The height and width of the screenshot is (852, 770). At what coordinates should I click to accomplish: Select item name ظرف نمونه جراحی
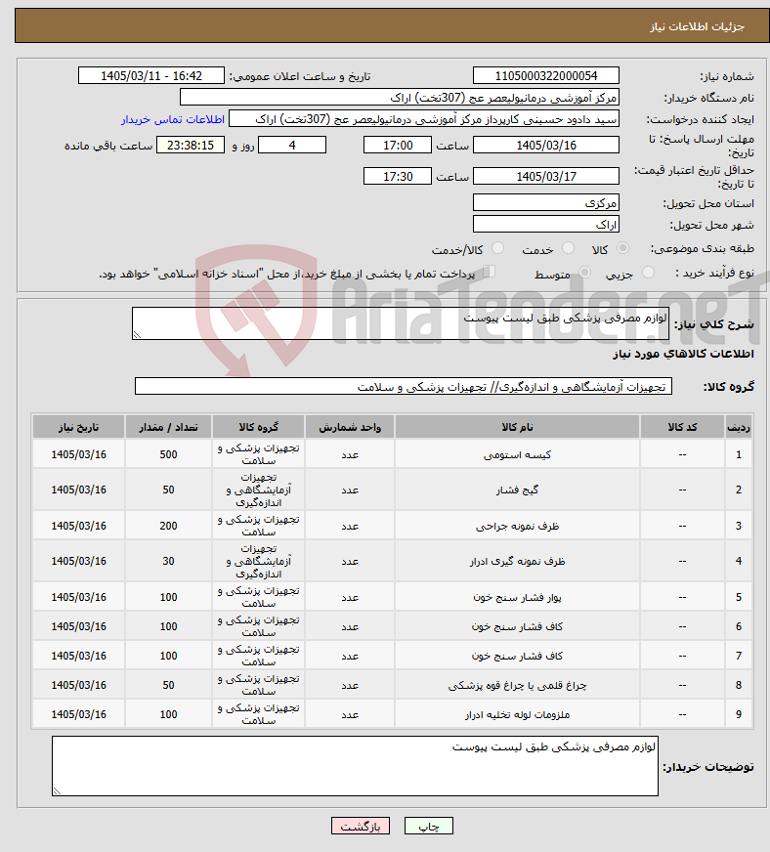pos(517,526)
